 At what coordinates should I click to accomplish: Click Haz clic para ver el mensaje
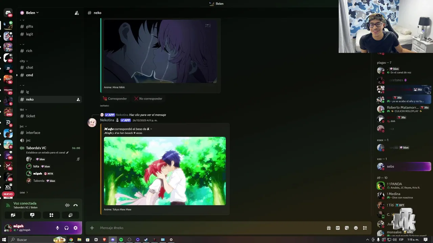point(147,115)
